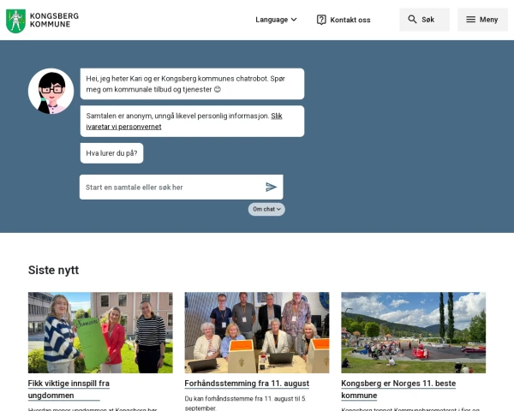Open the youth input article thumbnail
Image resolution: width=514 pixels, height=411 pixels.
100,333
